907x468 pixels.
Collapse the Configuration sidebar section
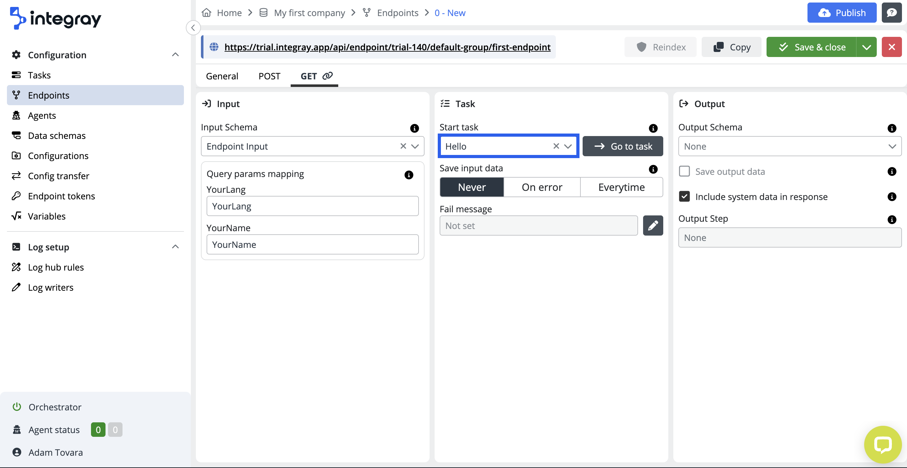175,54
